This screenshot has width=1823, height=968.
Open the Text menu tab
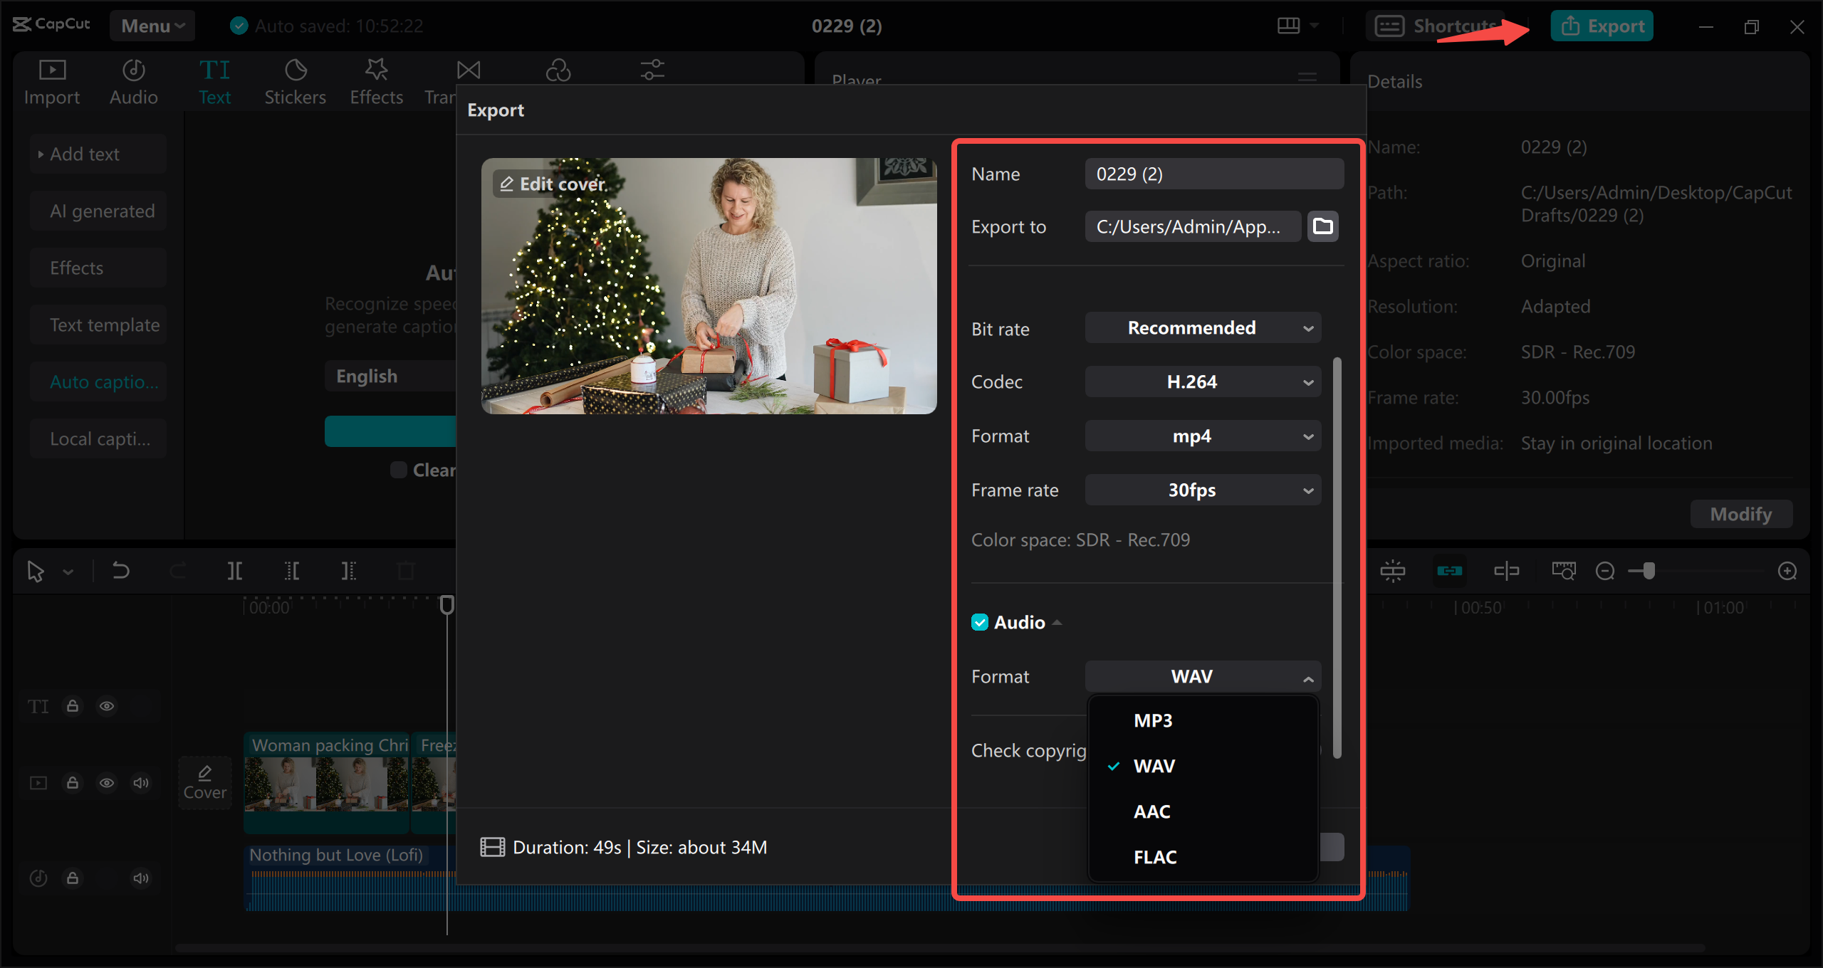point(214,80)
